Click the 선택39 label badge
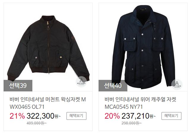The width and height of the screenshot is (190, 134). pyautogui.click(x=18, y=85)
